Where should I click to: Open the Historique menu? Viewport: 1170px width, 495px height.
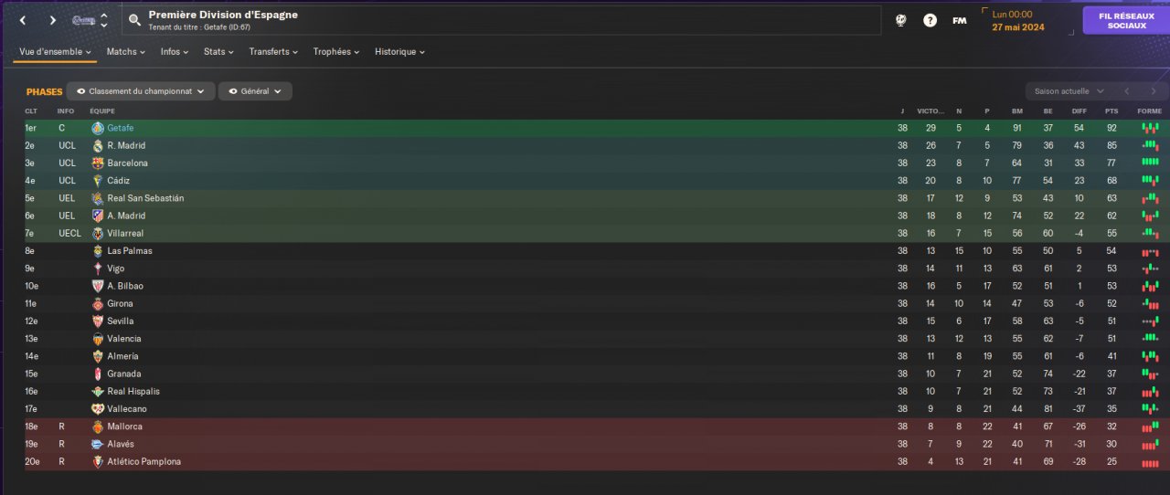point(400,52)
